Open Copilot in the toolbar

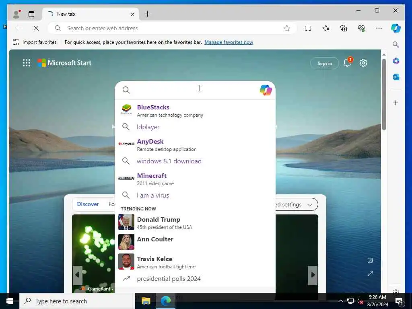coord(396,28)
